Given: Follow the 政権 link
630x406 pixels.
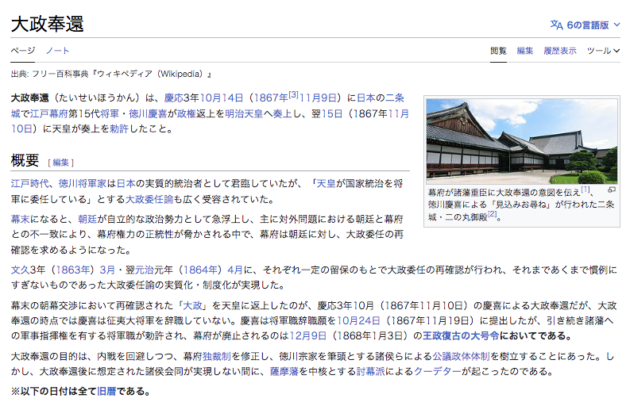Looking at the screenshot, I should [187, 114].
